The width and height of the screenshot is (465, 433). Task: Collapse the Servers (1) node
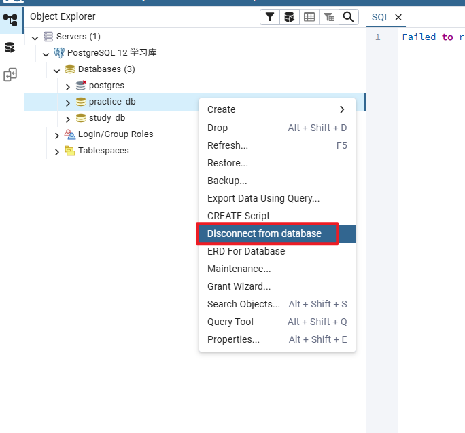click(x=35, y=38)
